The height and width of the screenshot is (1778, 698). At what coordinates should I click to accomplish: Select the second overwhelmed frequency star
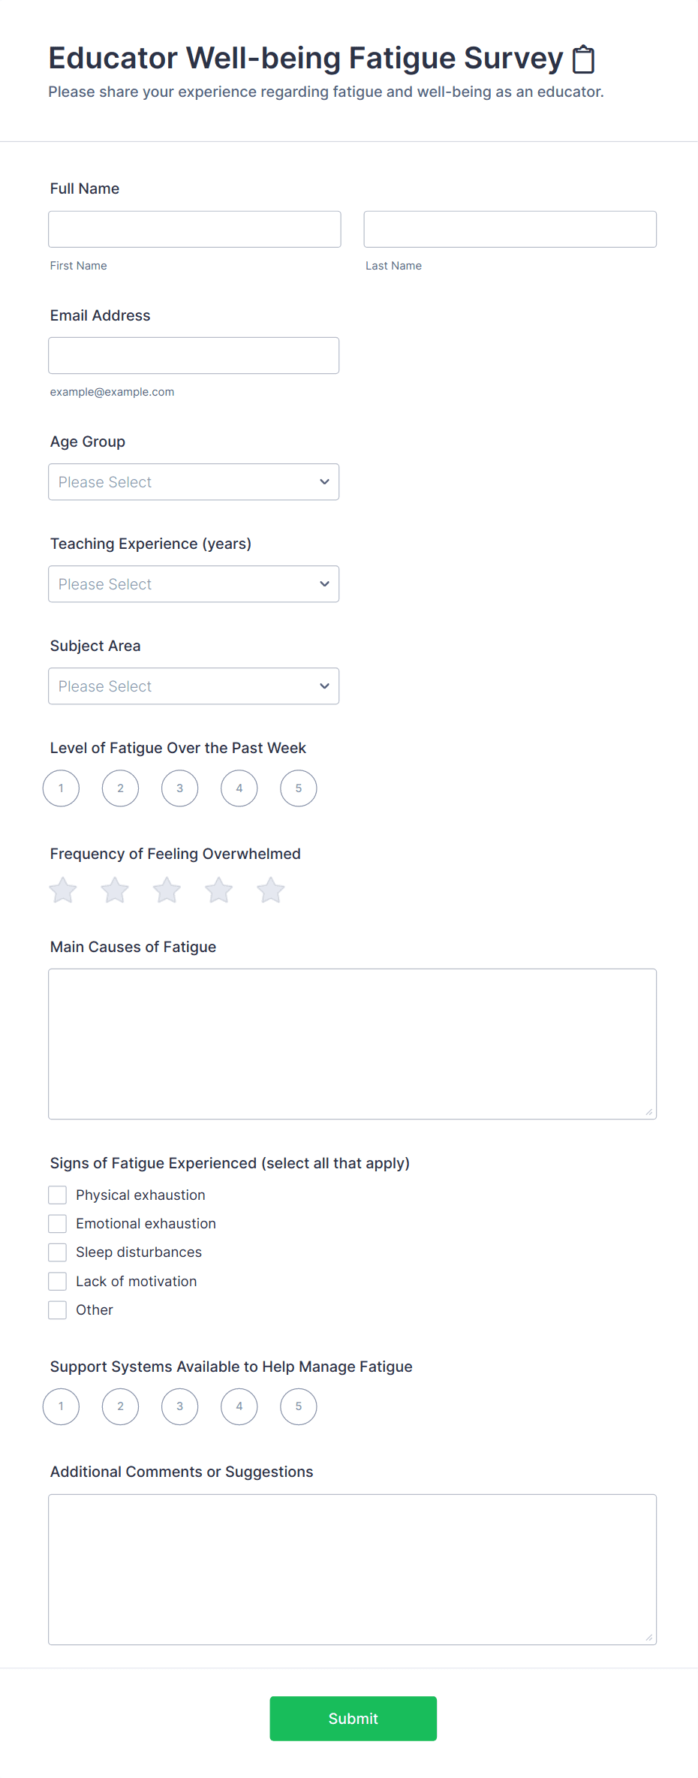pyautogui.click(x=115, y=891)
